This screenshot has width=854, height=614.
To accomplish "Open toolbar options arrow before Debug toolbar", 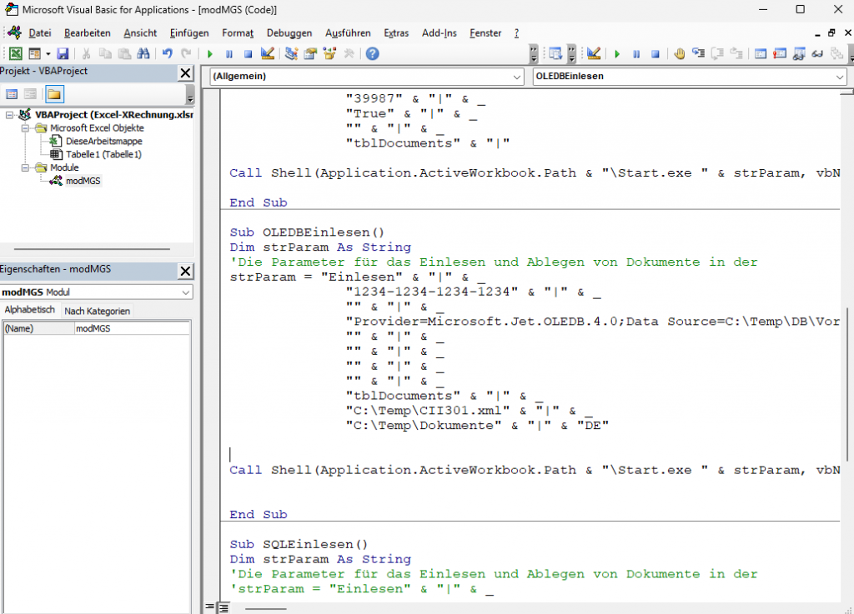I will pos(572,54).
